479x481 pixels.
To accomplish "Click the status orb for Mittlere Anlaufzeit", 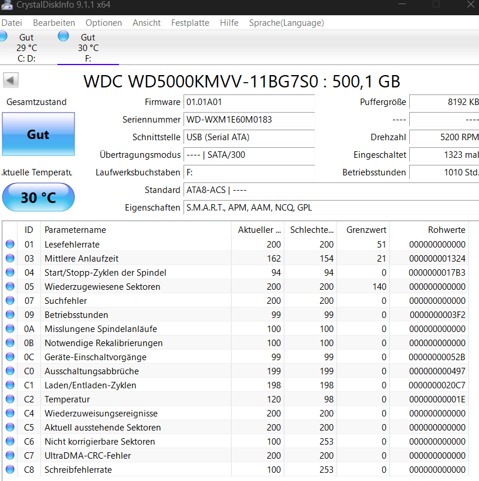I will point(10,258).
